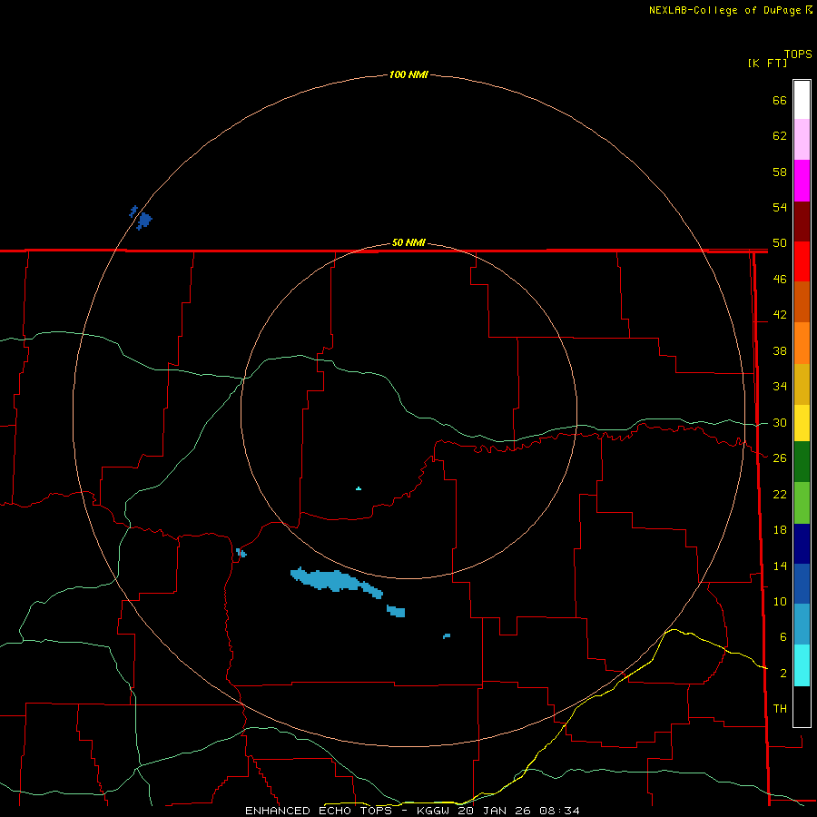Click the bright red legend swatch

pyautogui.click(x=802, y=261)
